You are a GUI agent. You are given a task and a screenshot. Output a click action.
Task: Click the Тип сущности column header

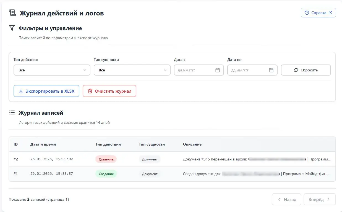[152, 144]
